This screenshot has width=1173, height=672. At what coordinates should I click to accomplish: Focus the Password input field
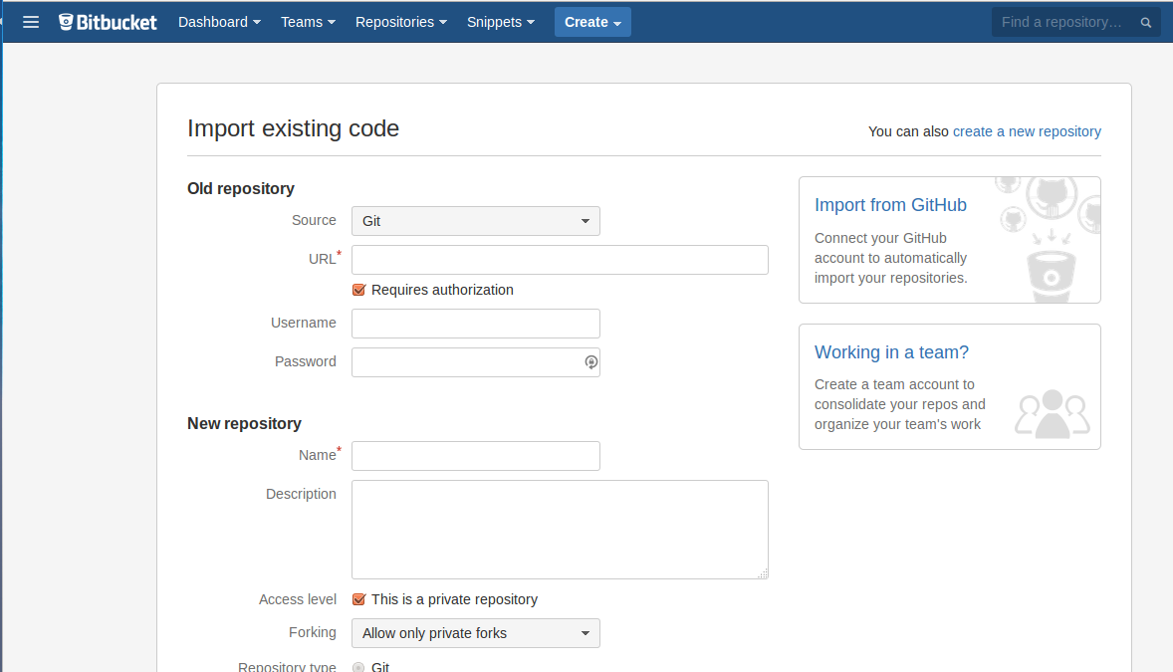[476, 362]
